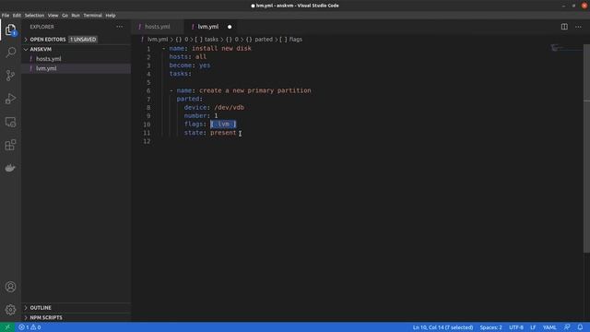The height and width of the screenshot is (332, 590).
Task: Click the minimap code preview
Action: (x=565, y=49)
